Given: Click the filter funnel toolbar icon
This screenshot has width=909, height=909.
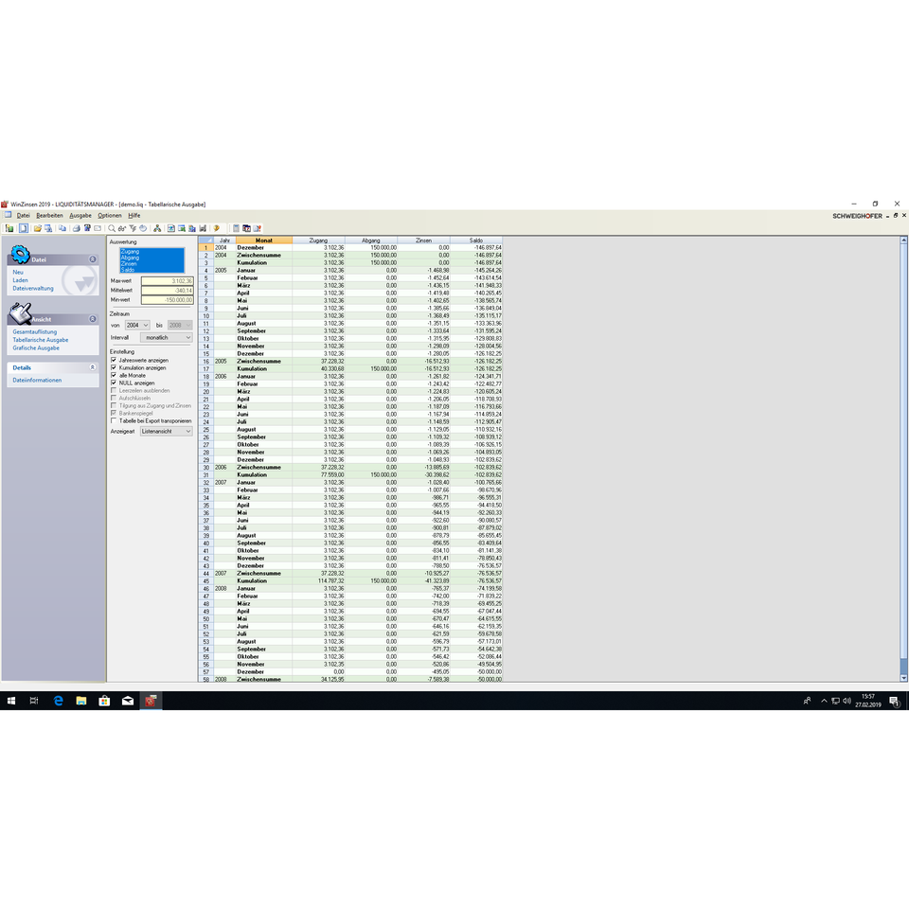Looking at the screenshot, I should pyautogui.click(x=133, y=228).
